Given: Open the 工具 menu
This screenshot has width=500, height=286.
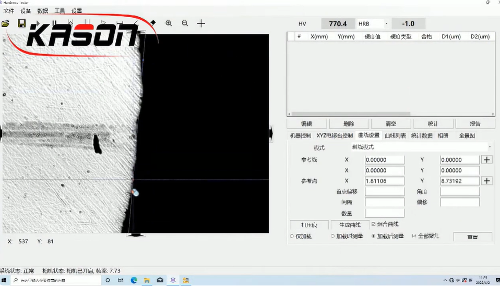Looking at the screenshot, I should (x=59, y=11).
